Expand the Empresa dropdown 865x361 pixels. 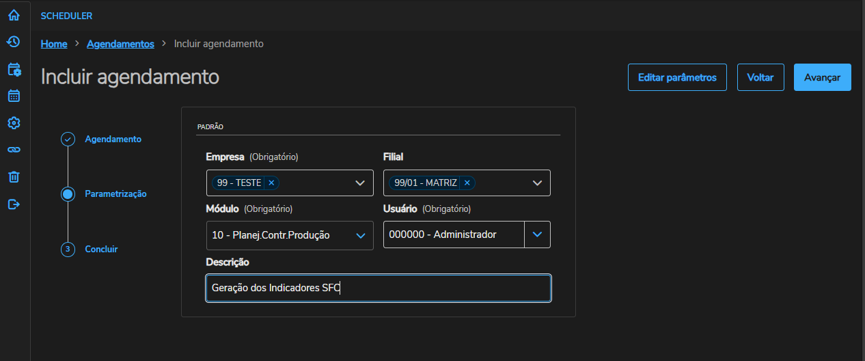click(360, 183)
